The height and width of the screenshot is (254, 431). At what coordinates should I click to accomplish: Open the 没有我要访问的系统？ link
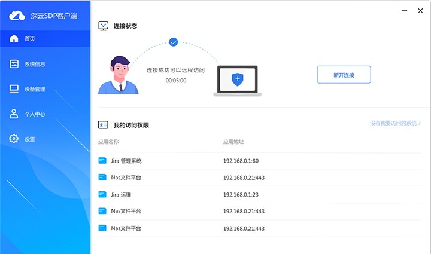click(396, 123)
